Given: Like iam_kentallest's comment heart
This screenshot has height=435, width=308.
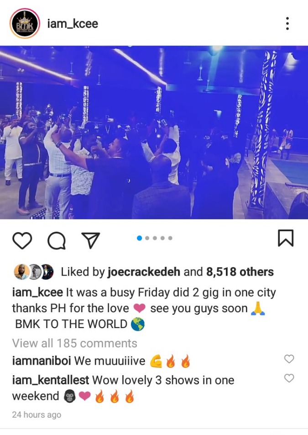Looking at the screenshot, I should 289,378.
